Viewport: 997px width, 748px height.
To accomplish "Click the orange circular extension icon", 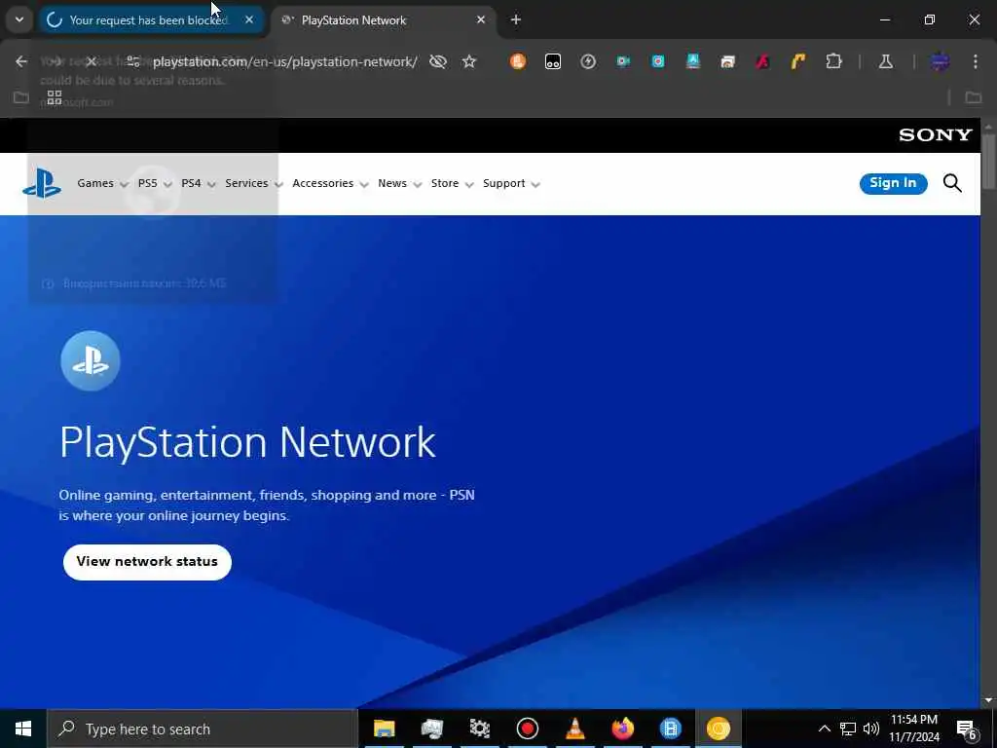I will (518, 61).
